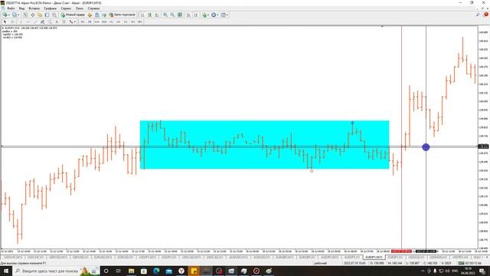Viewport: 490px width, 276px height.
Task: Open the Вставка menu
Action: [34, 8]
